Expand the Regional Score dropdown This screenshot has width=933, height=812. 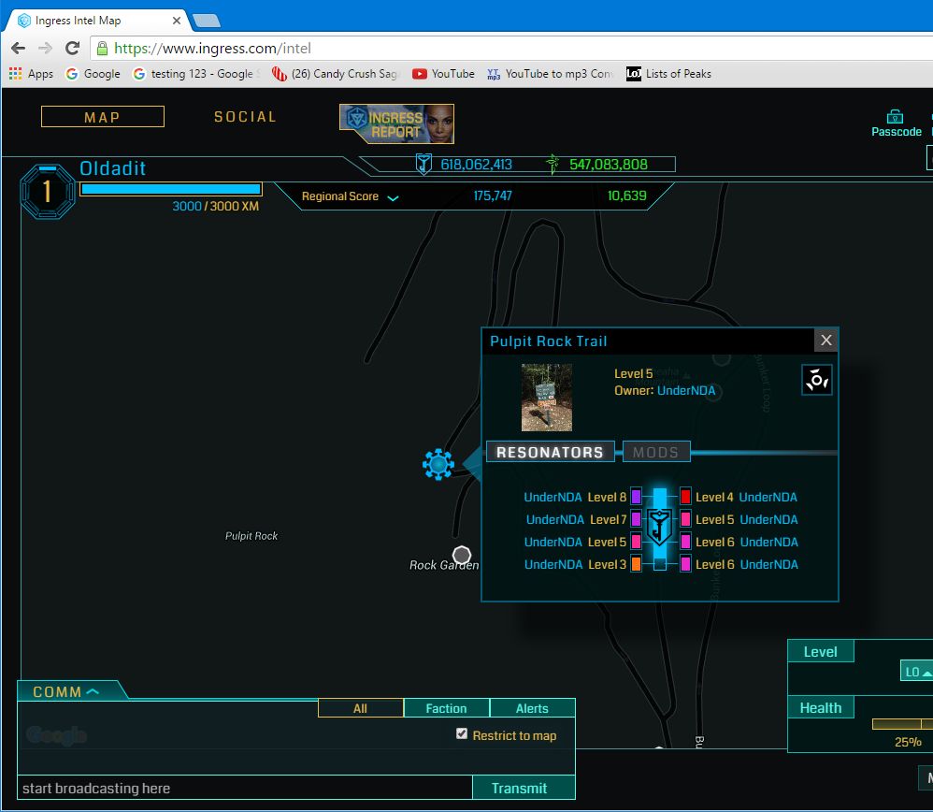(393, 197)
